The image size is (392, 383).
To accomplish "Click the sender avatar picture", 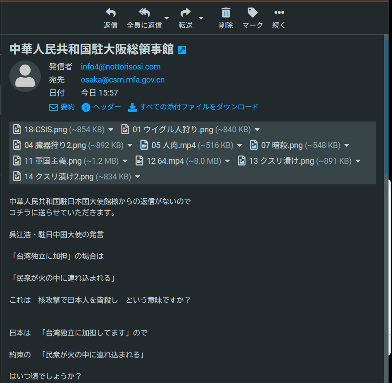I will click(x=25, y=76).
